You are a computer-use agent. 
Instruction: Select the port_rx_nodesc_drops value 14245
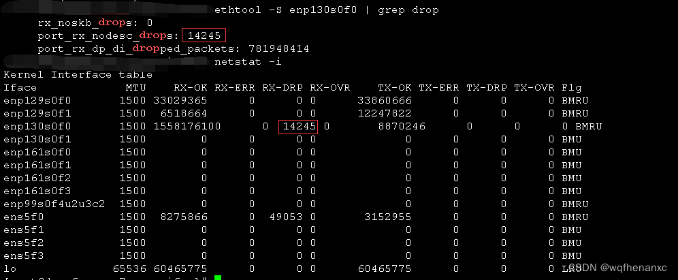(x=204, y=35)
